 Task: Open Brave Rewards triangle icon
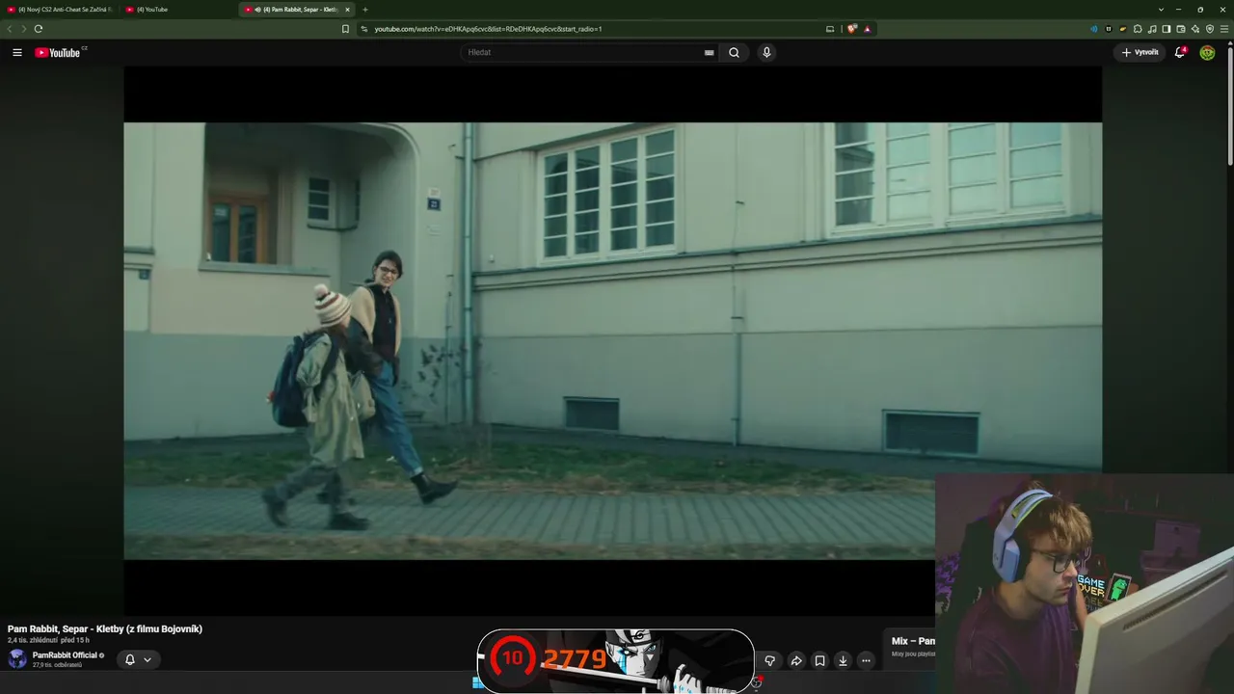[x=867, y=29]
